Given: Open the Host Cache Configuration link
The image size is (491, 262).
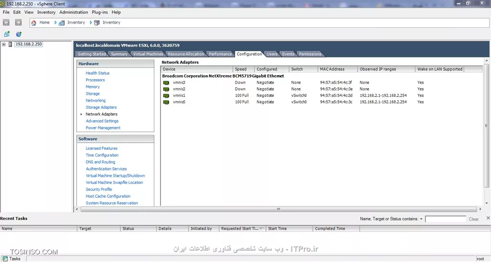Looking at the screenshot, I should (x=108, y=196).
